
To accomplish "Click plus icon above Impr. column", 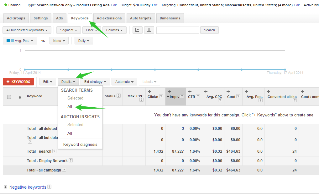I will pyautogui.click(x=169, y=91).
